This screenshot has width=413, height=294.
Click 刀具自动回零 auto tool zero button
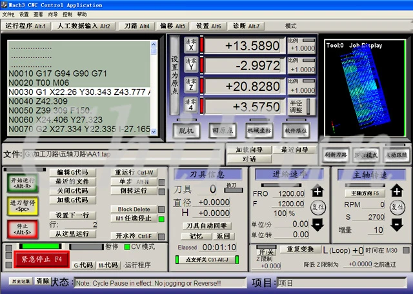pyautogui.click(x=206, y=226)
